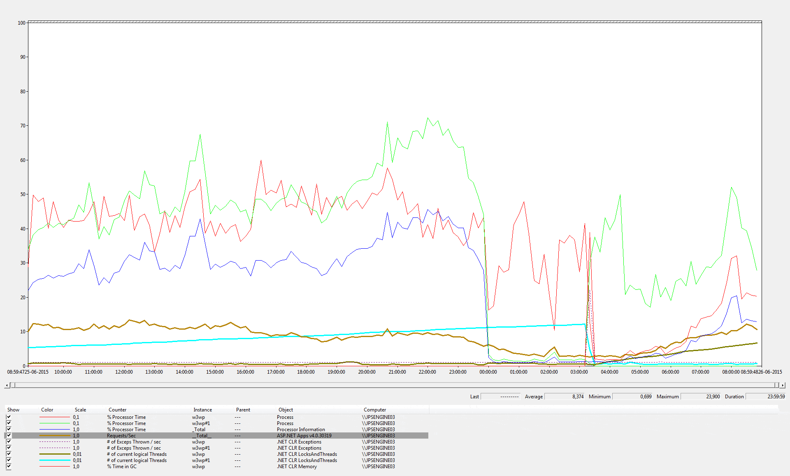Toggle checkbox for Exceps Thrown / sec w3wp

[x=9, y=441]
